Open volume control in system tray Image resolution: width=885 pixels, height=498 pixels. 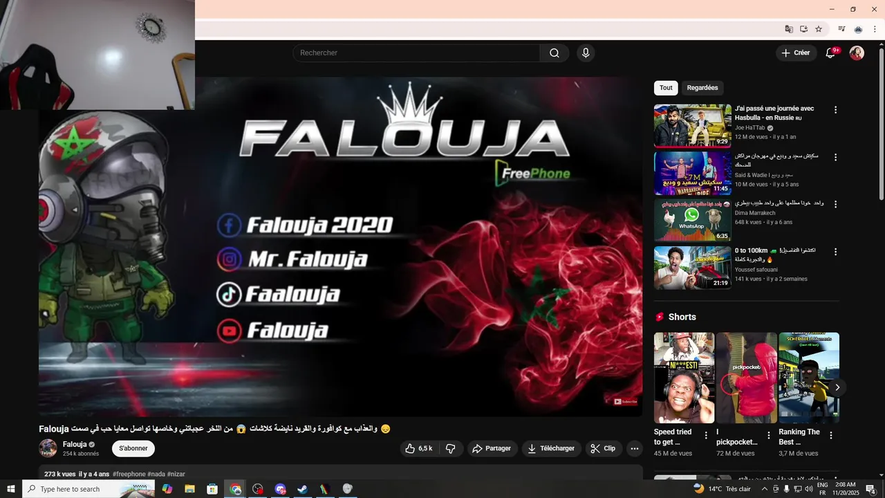click(808, 489)
